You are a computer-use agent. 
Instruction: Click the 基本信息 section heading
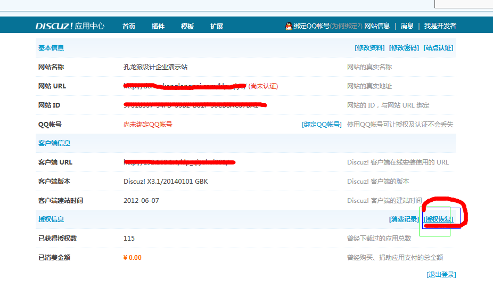click(x=51, y=48)
